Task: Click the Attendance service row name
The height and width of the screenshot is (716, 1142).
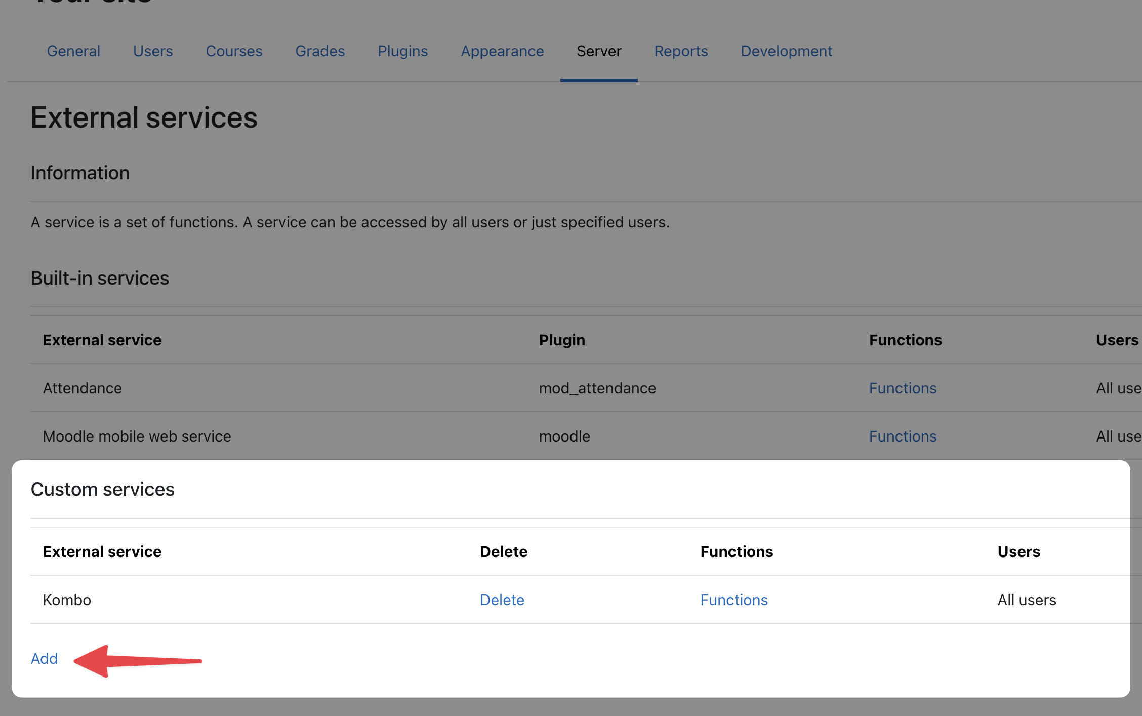Action: point(82,388)
